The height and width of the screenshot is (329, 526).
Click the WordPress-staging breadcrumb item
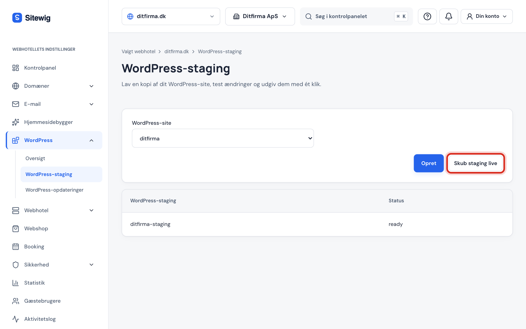click(x=220, y=52)
